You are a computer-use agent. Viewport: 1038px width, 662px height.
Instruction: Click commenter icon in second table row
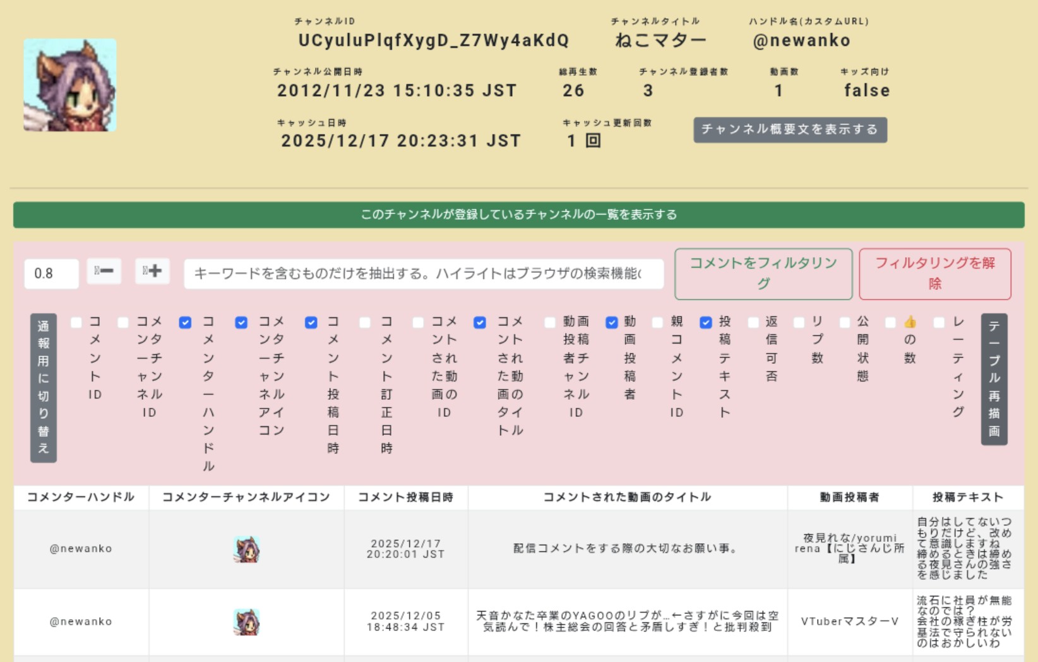tap(246, 622)
